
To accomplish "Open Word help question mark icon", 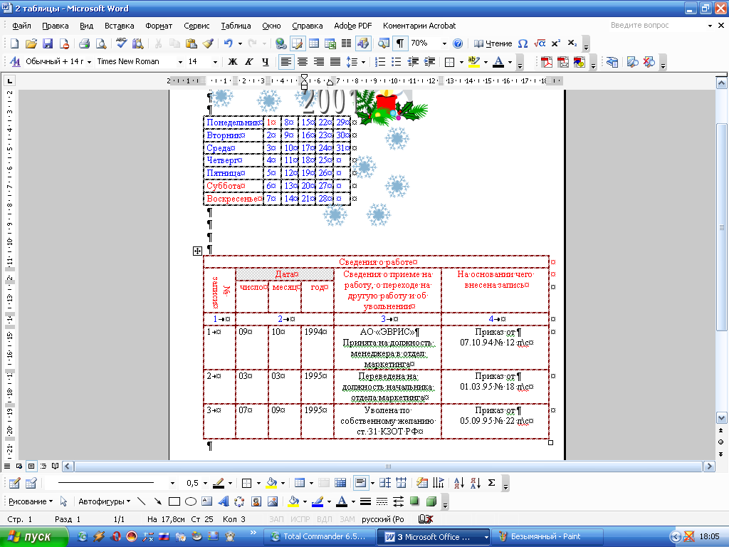I will [x=458, y=43].
